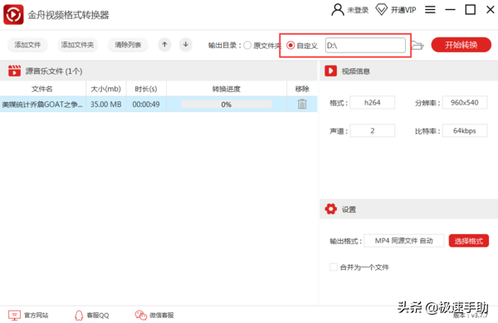Move file down with down arrow

(x=186, y=45)
